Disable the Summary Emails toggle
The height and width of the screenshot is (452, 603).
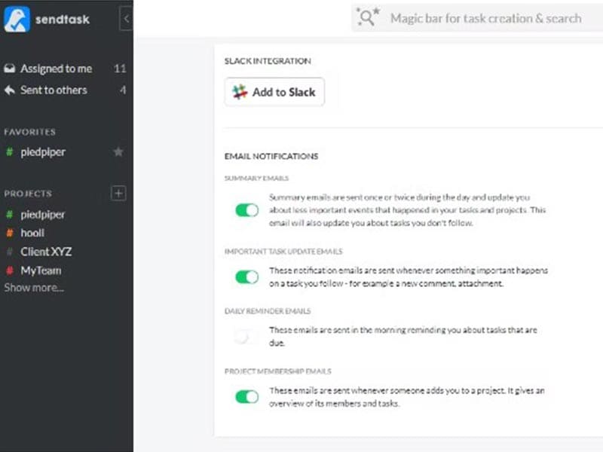[246, 210]
